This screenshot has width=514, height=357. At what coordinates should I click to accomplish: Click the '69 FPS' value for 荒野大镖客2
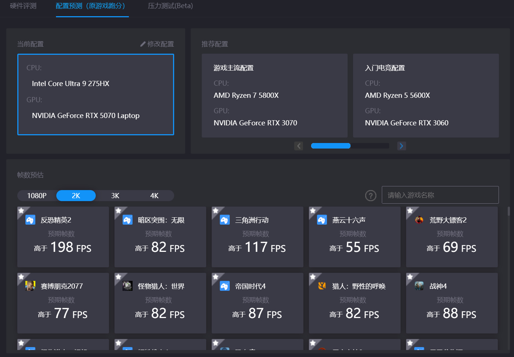(460, 247)
